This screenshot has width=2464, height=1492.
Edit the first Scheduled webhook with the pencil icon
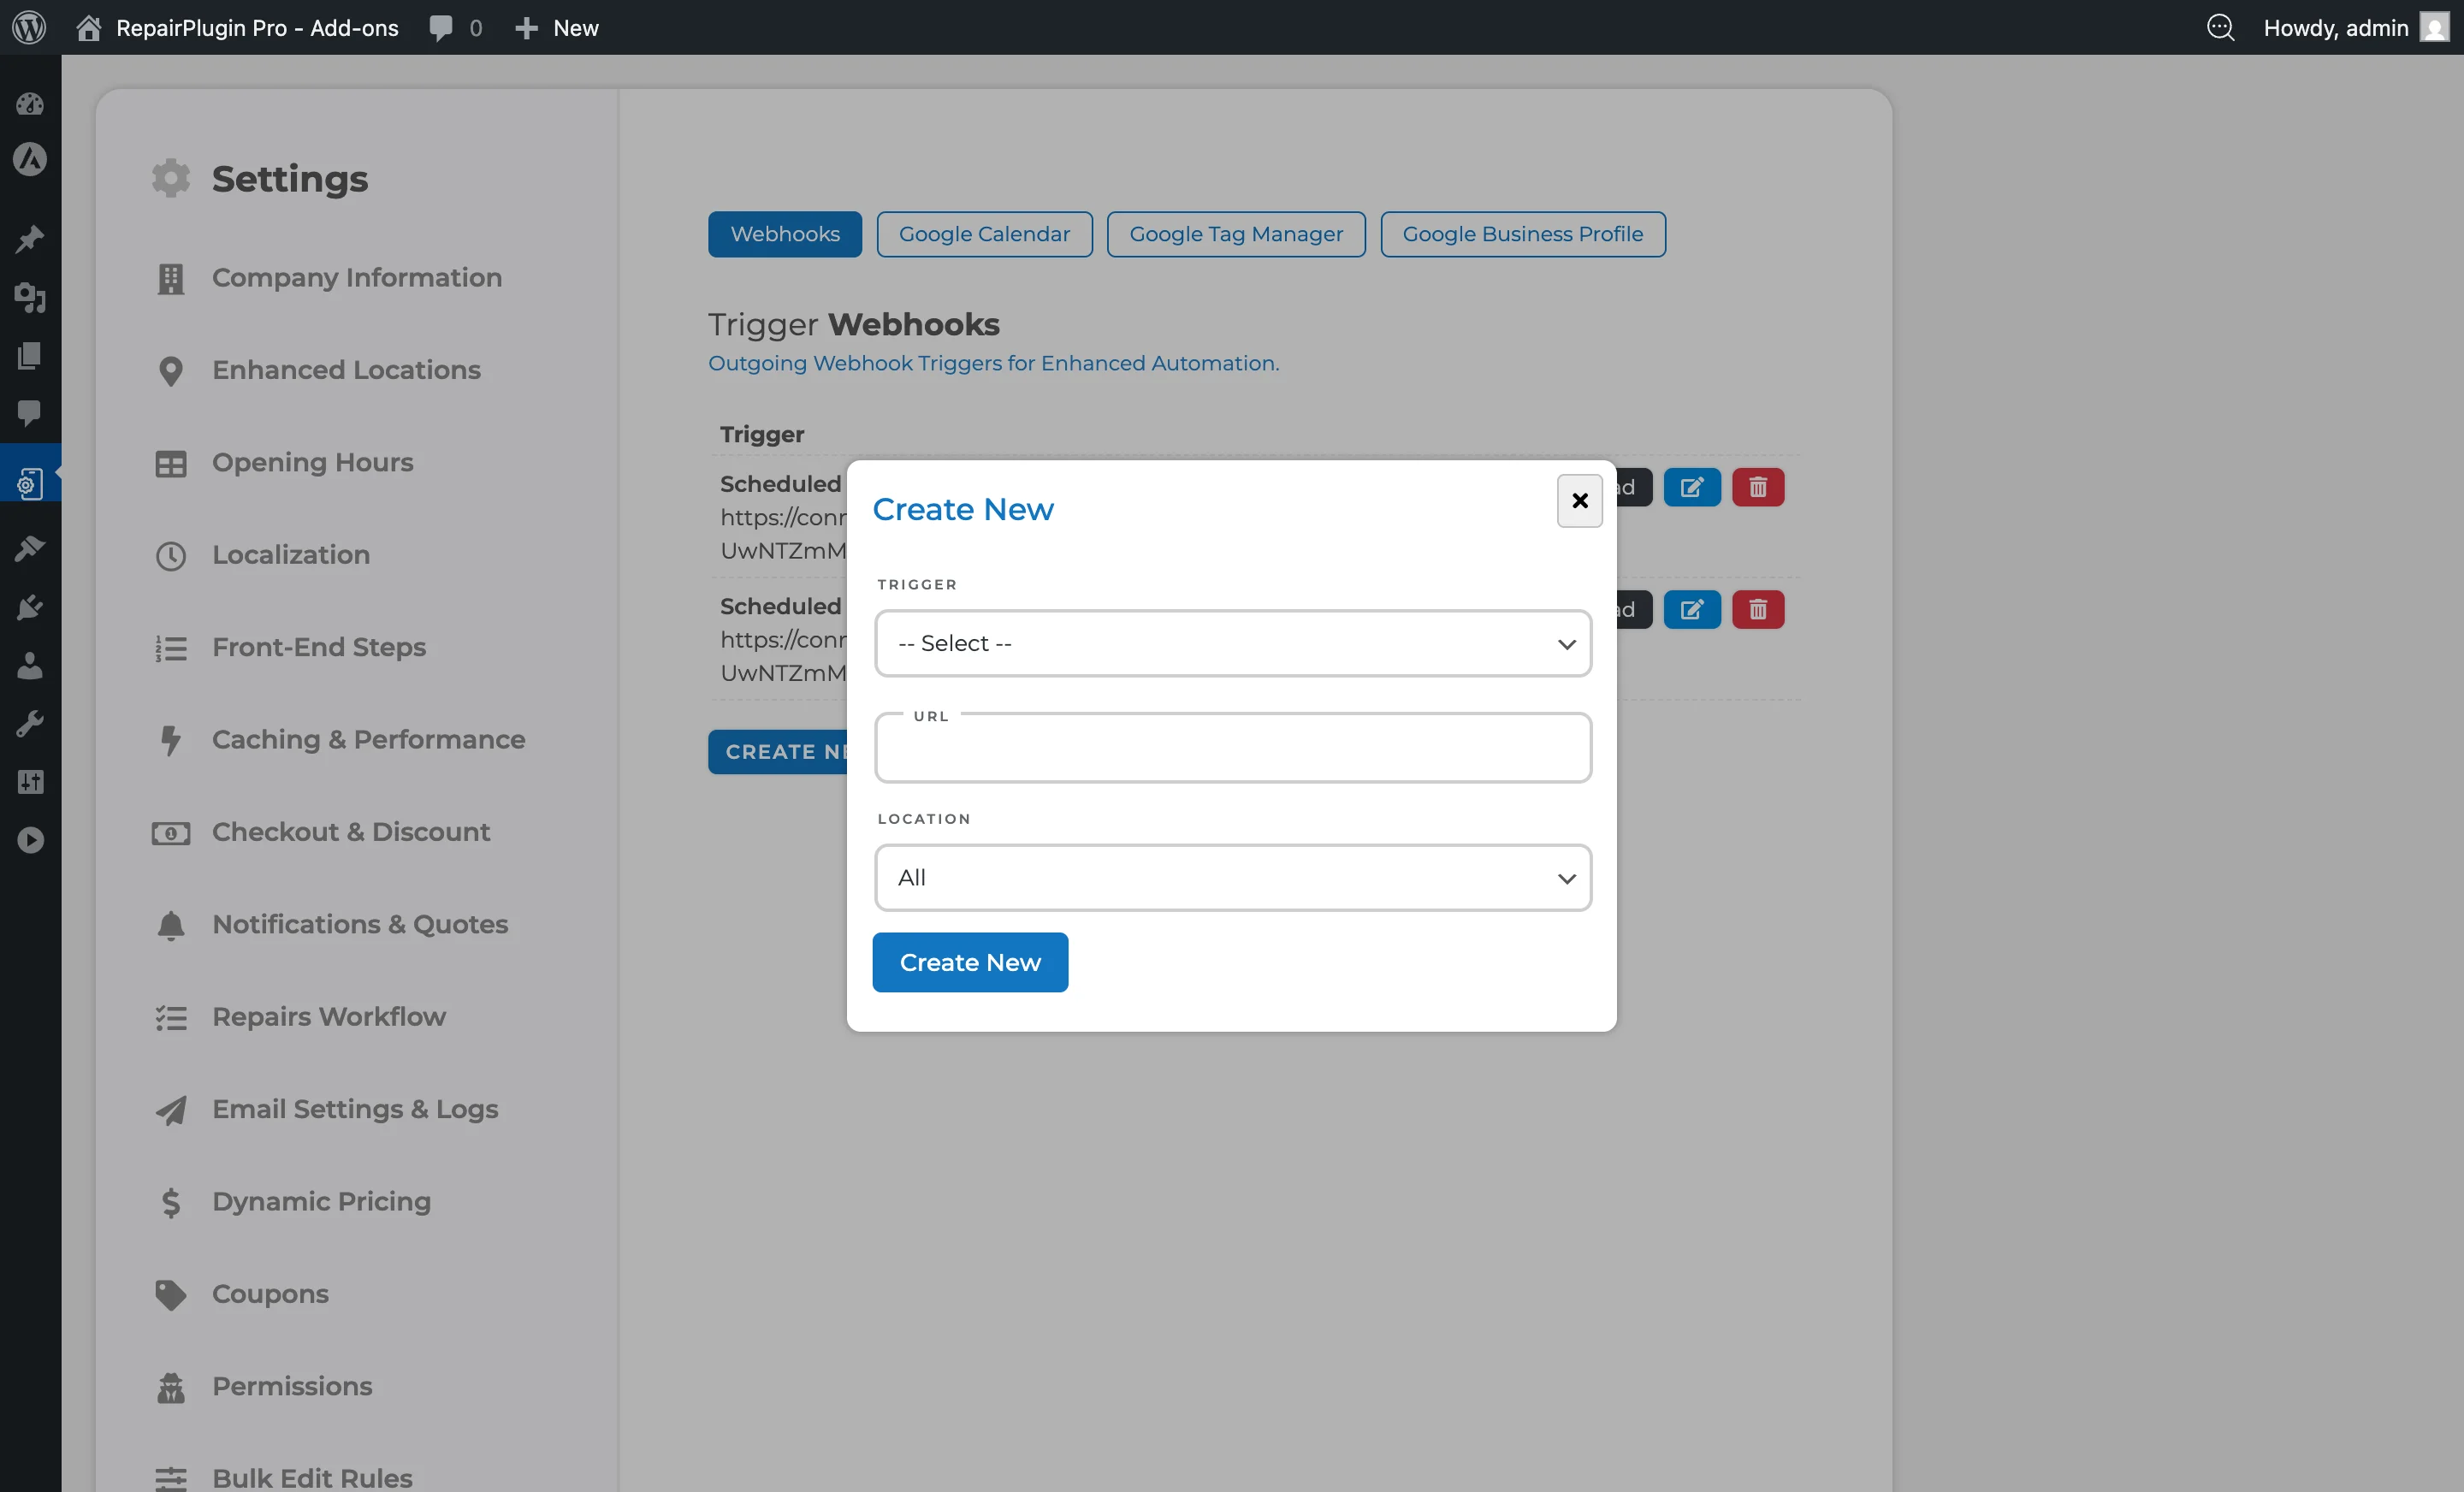coord(1692,487)
